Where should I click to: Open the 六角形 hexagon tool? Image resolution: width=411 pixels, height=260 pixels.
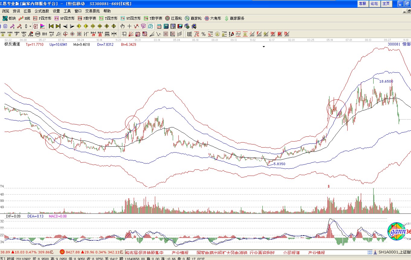213,18
